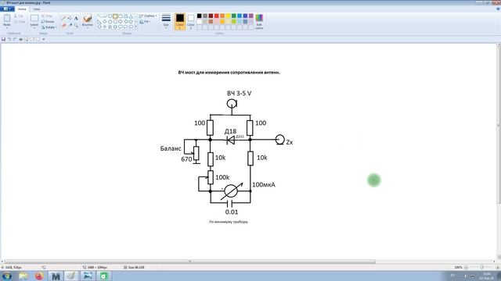
Task: Click the horizontal scrollbar thumb
Action: coord(189,261)
